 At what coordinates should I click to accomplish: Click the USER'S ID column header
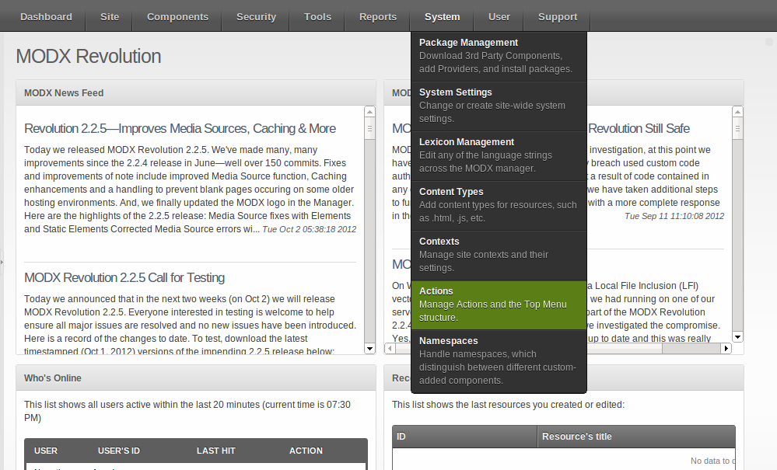[119, 451]
